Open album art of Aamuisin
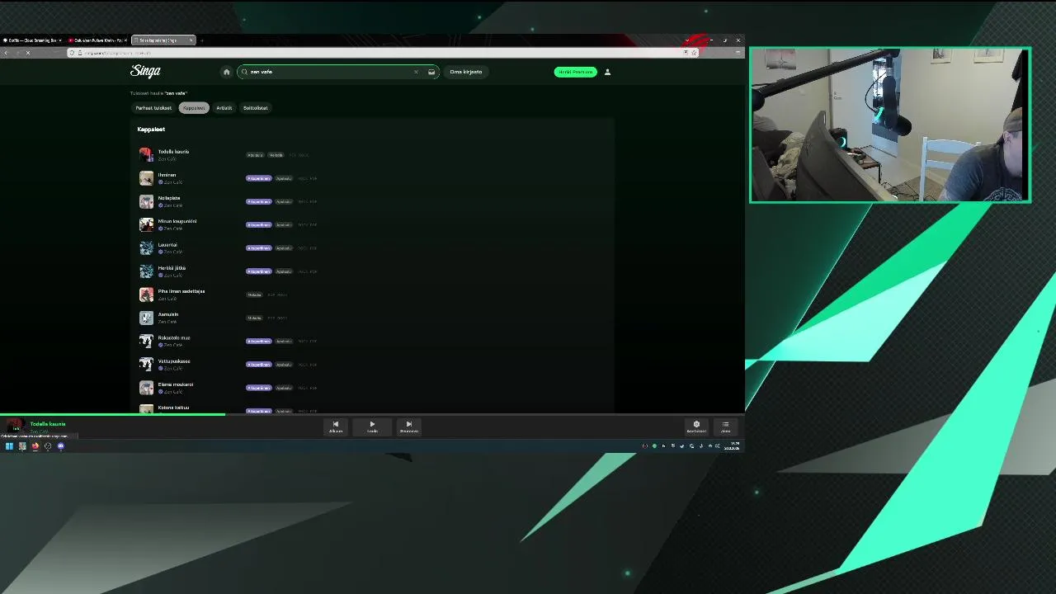This screenshot has height=594, width=1056. [146, 318]
